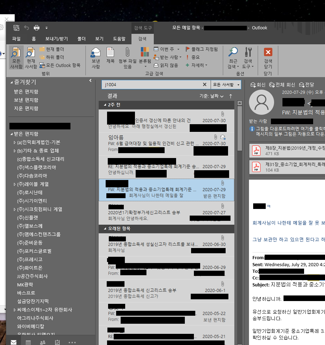Choose 하위 폴더 scope

[52, 57]
